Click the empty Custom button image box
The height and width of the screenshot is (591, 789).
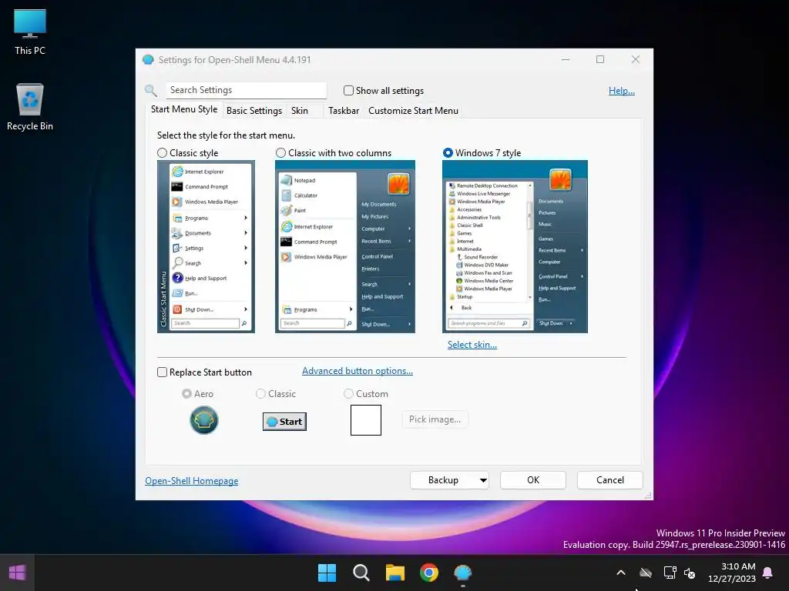366,420
